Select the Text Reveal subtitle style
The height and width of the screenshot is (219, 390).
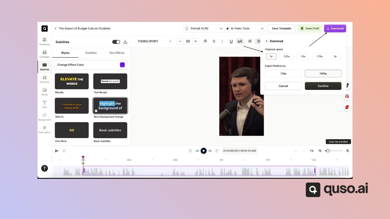(x=110, y=82)
